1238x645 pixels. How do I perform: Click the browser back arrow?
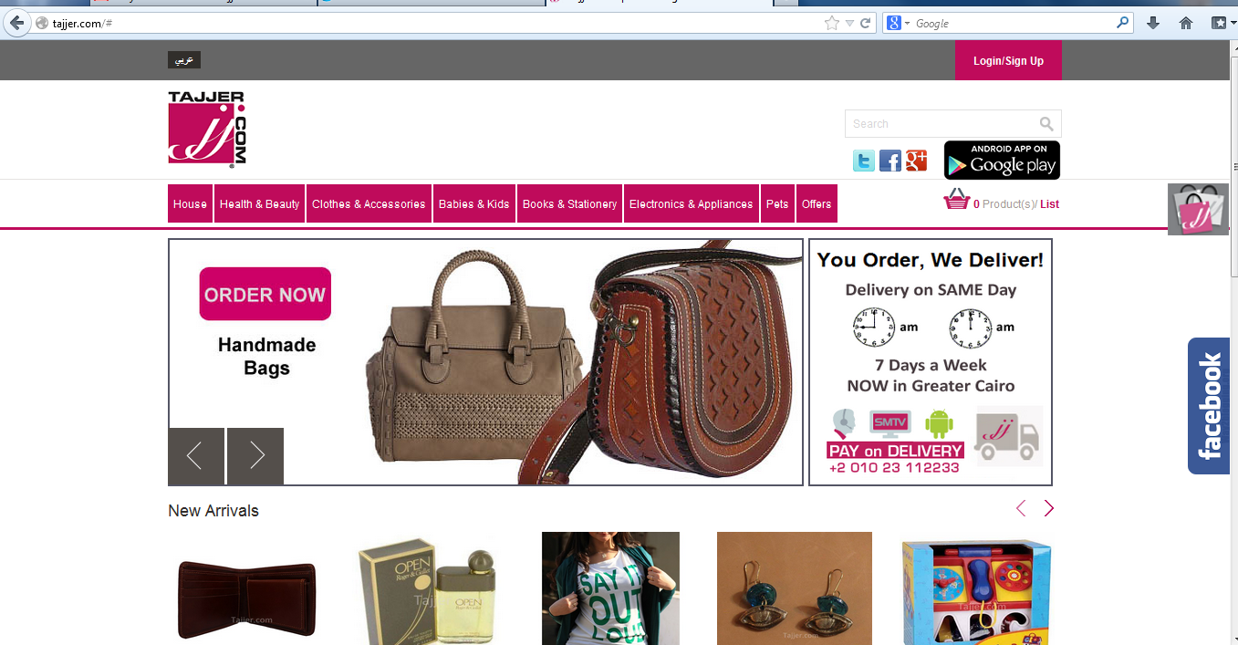16,23
